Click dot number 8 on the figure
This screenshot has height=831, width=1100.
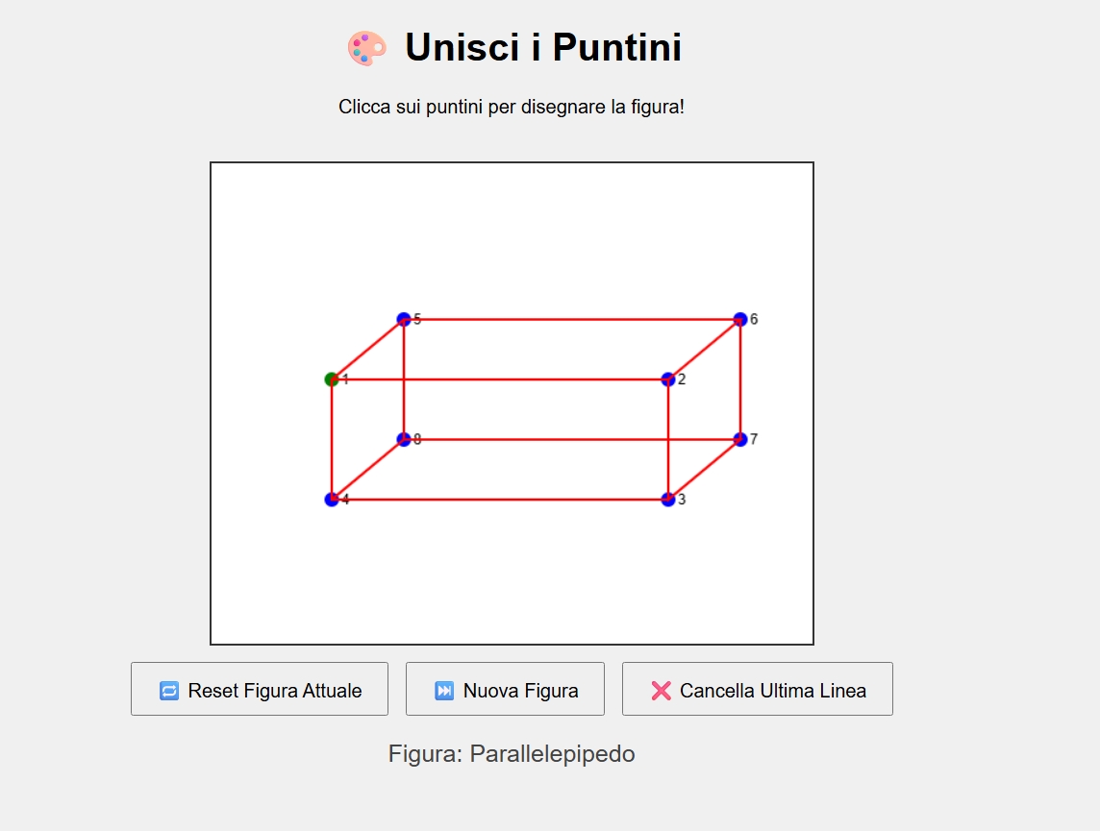click(x=404, y=439)
